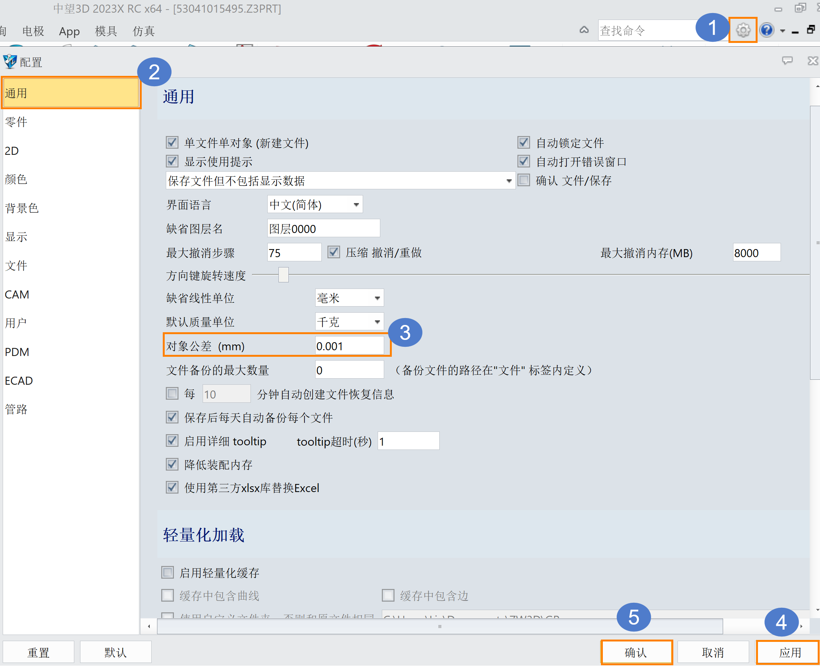
Task: Open the 保存文件但不包括显示数据 dropdown
Action: [340, 181]
